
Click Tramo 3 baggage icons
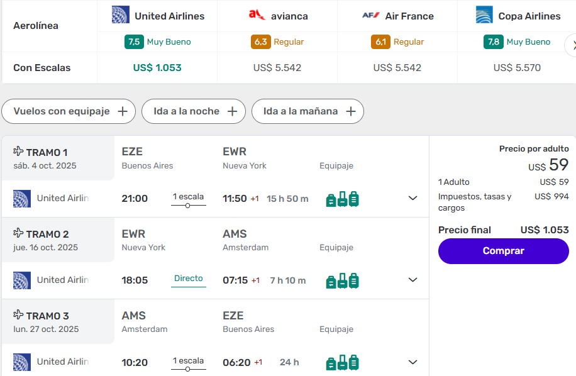coord(343,363)
